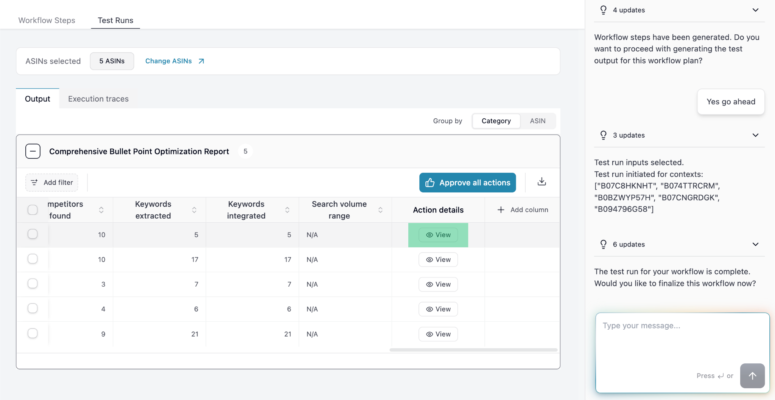Select the checkbox for the first table row
775x400 pixels.
click(33, 234)
